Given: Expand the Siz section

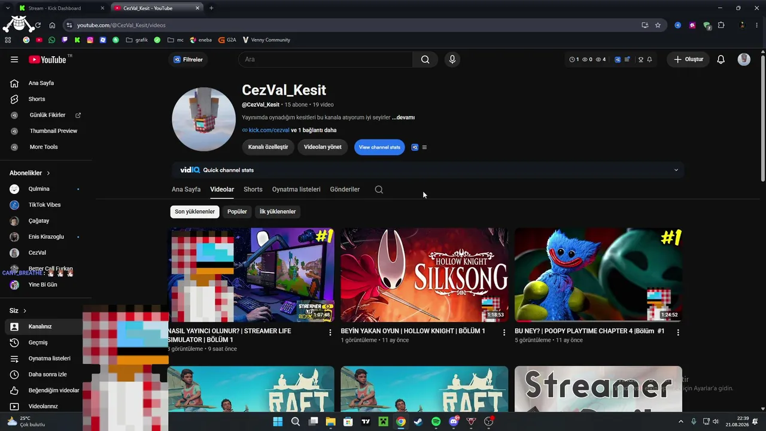Looking at the screenshot, I should click(18, 311).
